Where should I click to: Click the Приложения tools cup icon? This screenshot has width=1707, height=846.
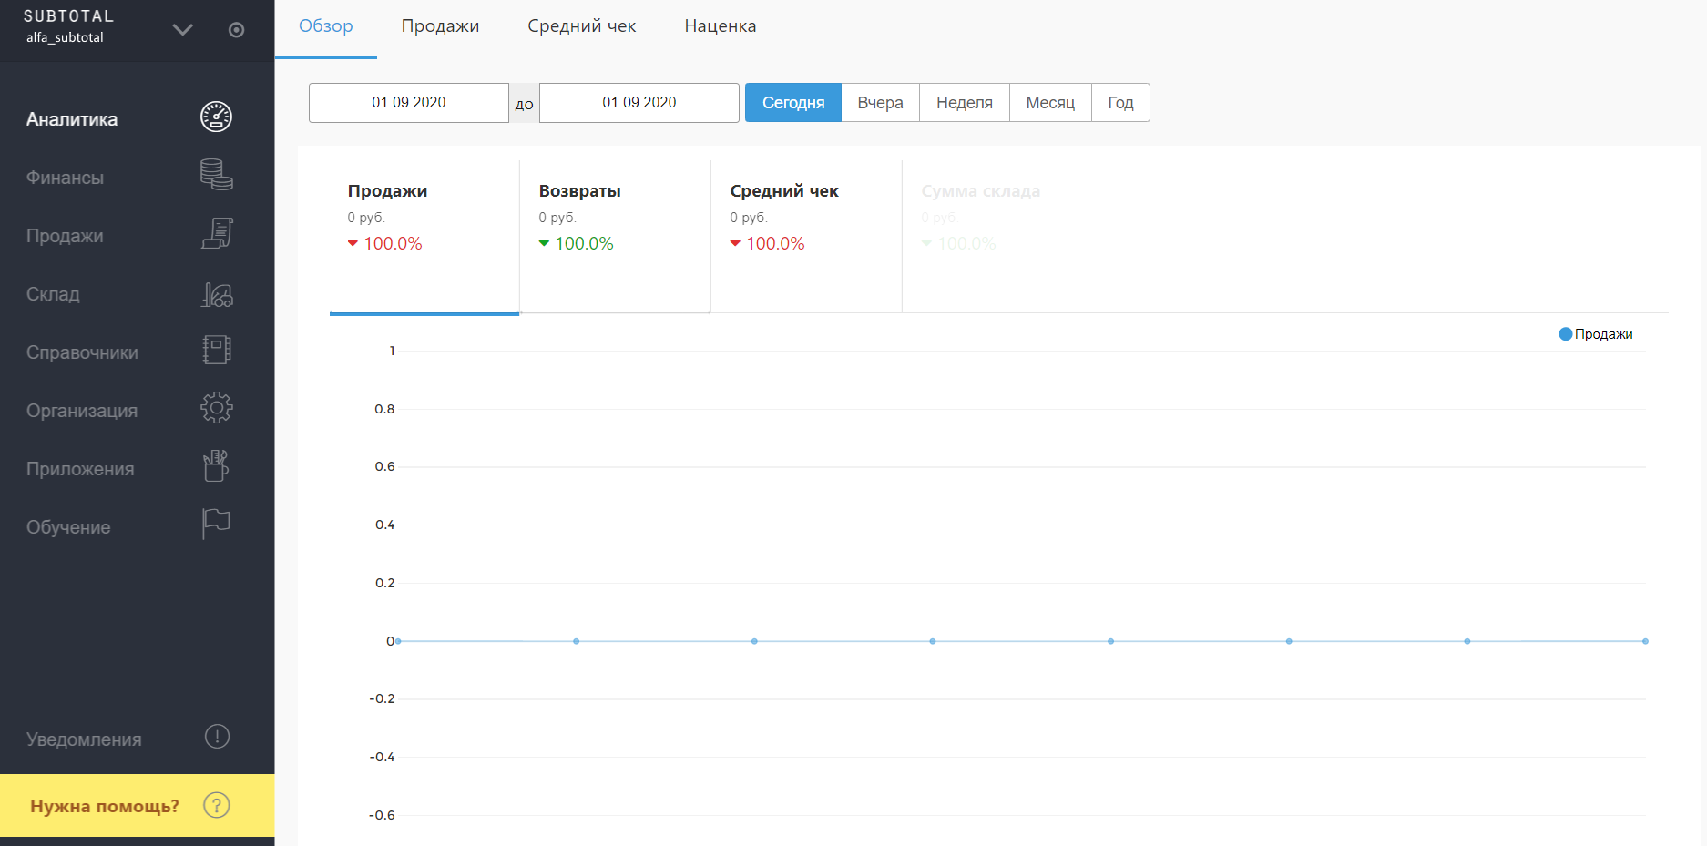coord(216,466)
